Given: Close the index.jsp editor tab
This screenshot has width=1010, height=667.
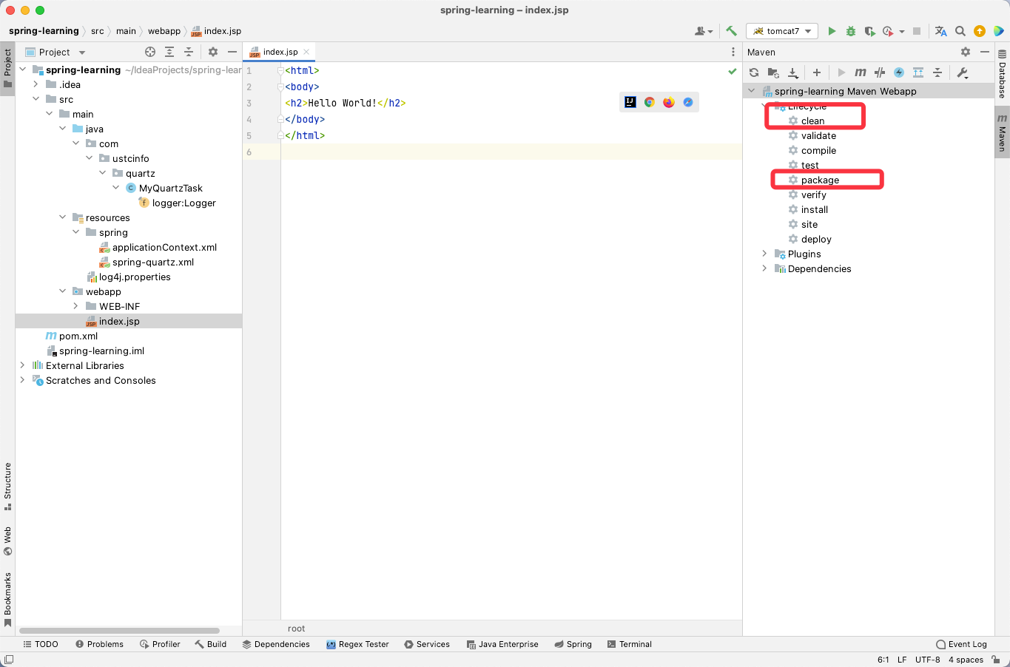Looking at the screenshot, I should [306, 52].
